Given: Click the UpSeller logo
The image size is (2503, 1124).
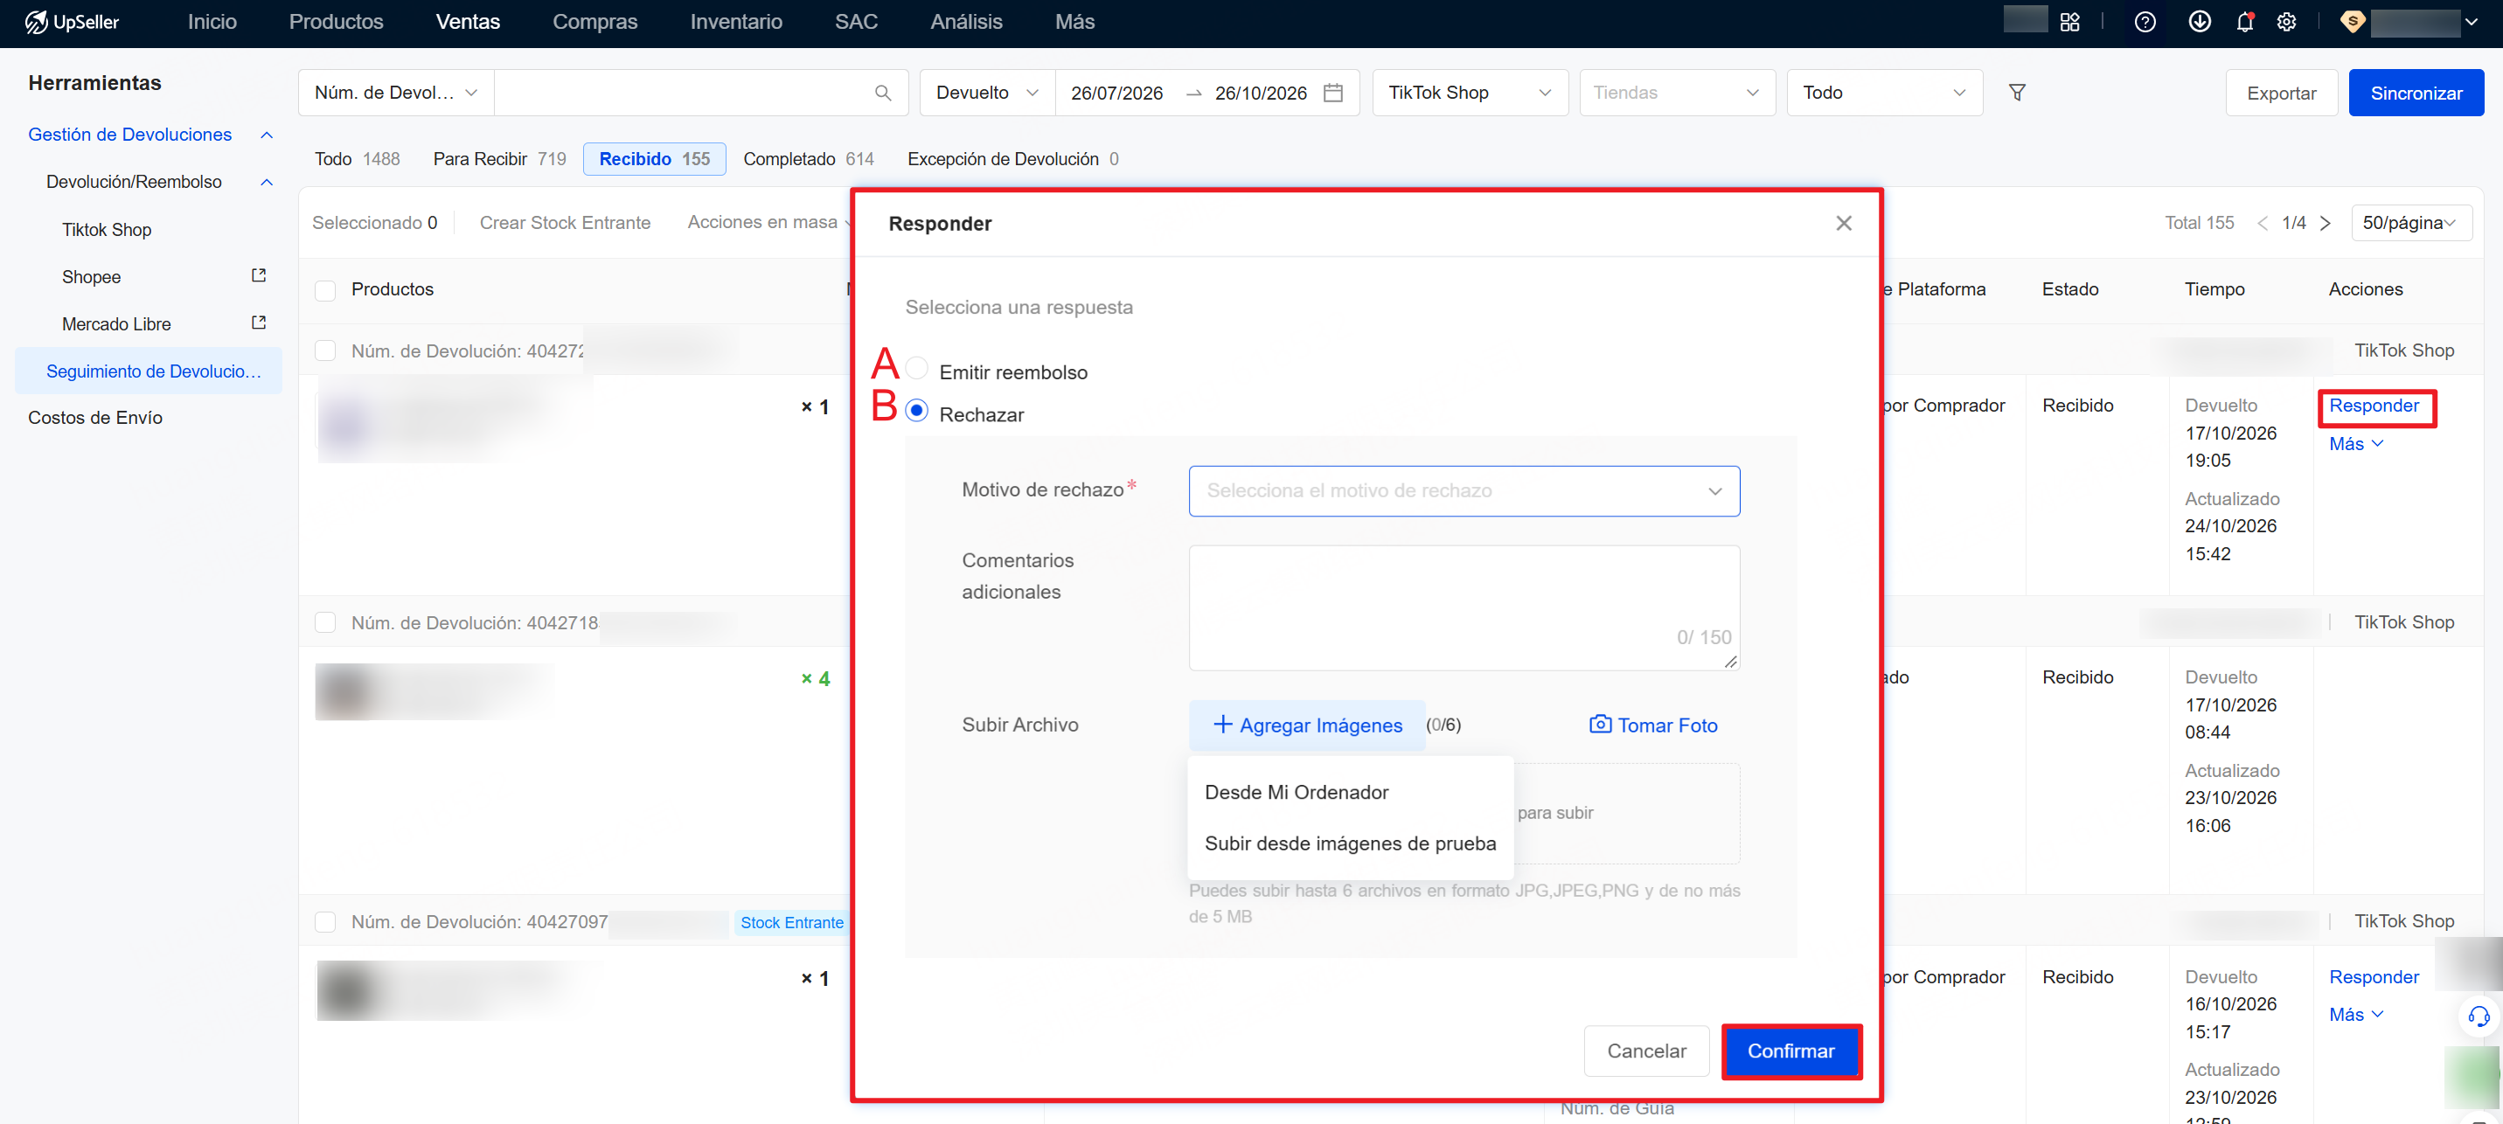Looking at the screenshot, I should coord(72,21).
